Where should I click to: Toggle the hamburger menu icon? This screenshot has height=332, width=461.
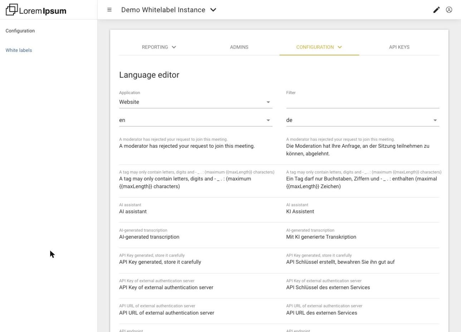[110, 10]
